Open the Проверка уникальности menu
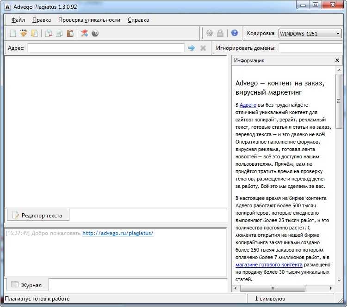Viewport: 347px width, 307px height. (89, 20)
